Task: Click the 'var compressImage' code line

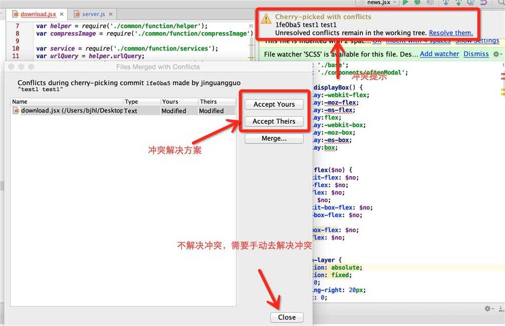Action: pyautogui.click(x=145, y=33)
